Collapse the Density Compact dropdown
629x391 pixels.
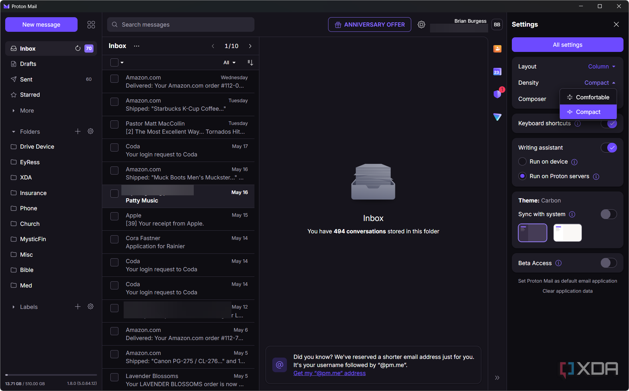[600, 83]
